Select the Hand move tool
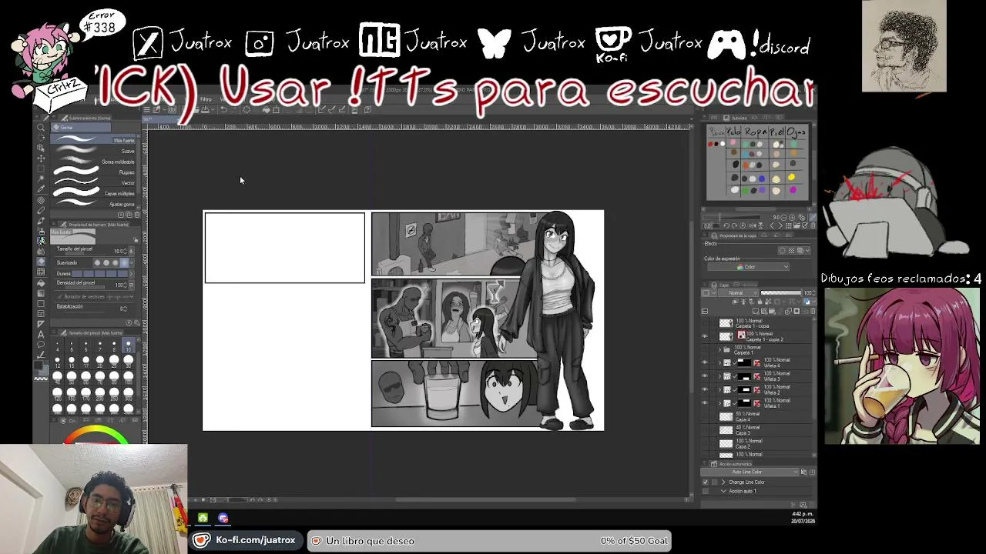 click(x=41, y=137)
